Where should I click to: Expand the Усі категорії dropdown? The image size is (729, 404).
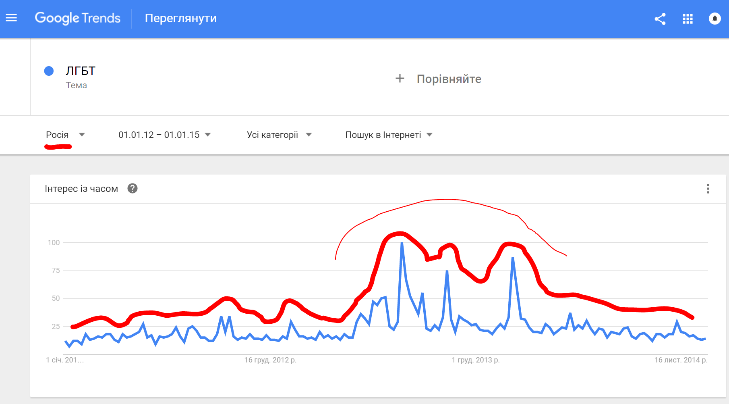pyautogui.click(x=279, y=135)
